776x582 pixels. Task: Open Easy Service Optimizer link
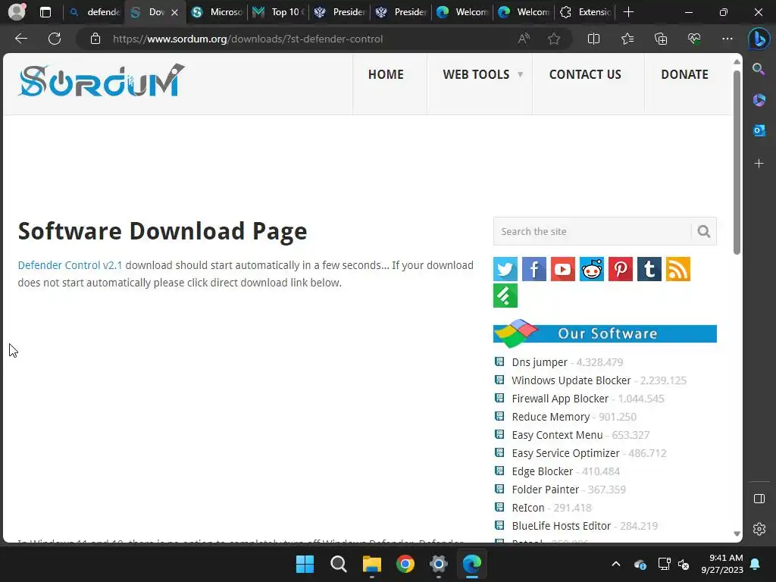(565, 453)
